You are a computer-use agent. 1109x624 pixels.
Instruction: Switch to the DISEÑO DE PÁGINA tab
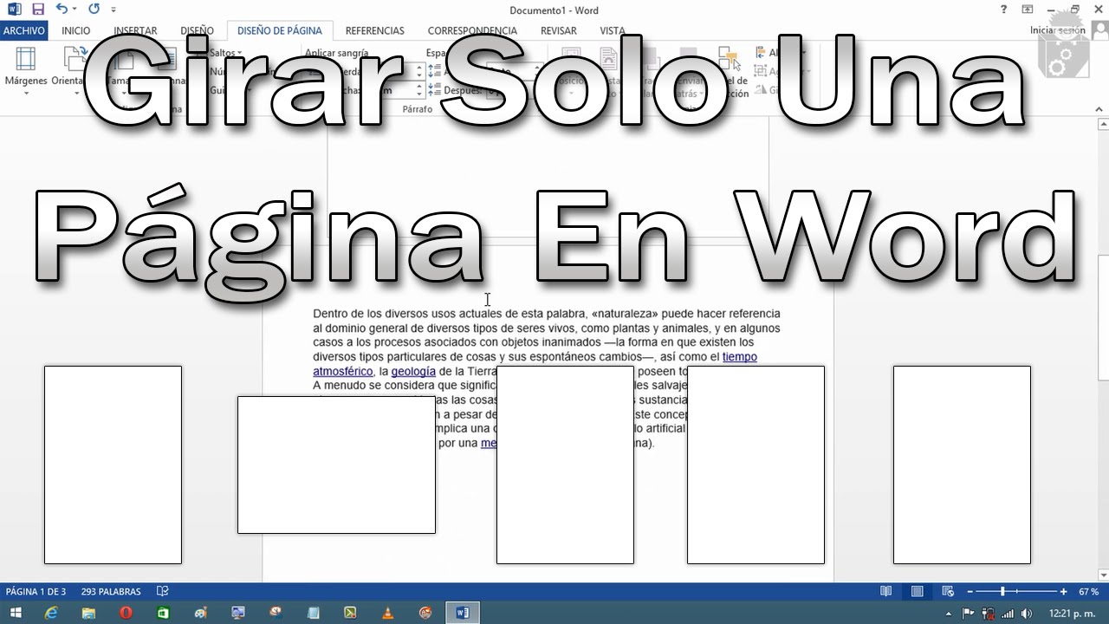pyautogui.click(x=280, y=30)
